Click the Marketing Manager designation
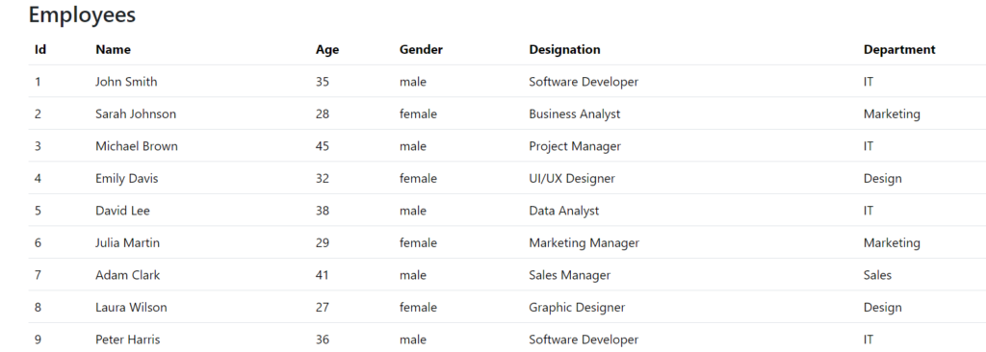Screen dimensions: 986x352 pyautogui.click(x=584, y=242)
